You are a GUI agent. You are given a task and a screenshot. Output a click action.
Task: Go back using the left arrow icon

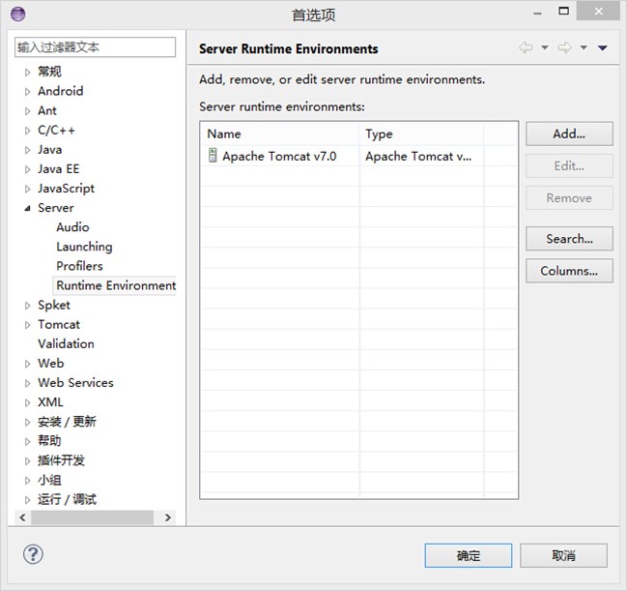[x=526, y=48]
